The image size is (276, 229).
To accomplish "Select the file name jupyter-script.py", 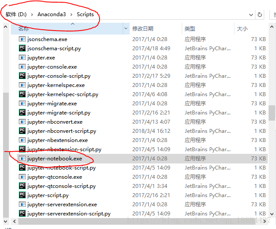I will [48, 195].
